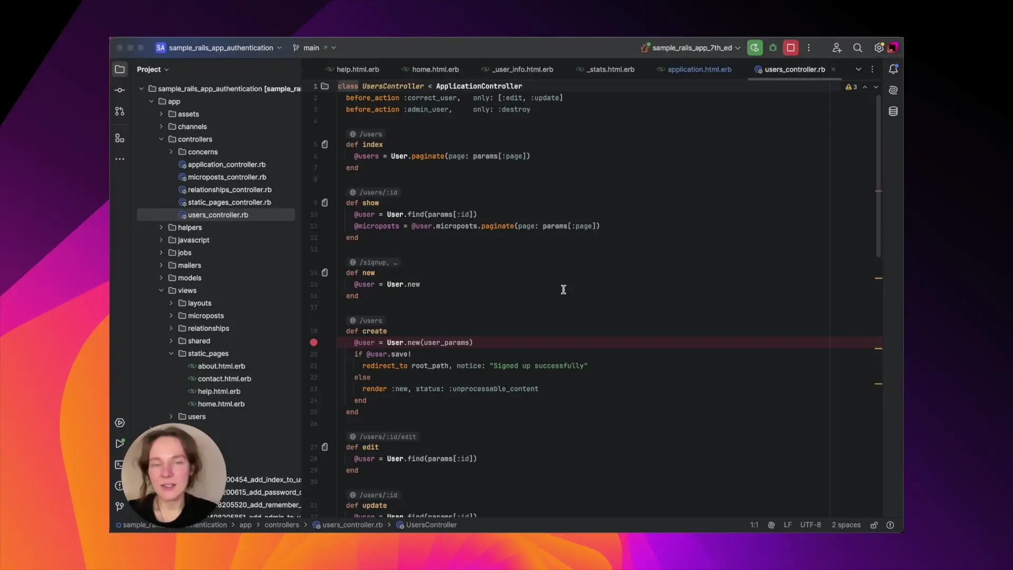This screenshot has height=570, width=1013.
Task: Open the Project tool window icon
Action: (120, 69)
